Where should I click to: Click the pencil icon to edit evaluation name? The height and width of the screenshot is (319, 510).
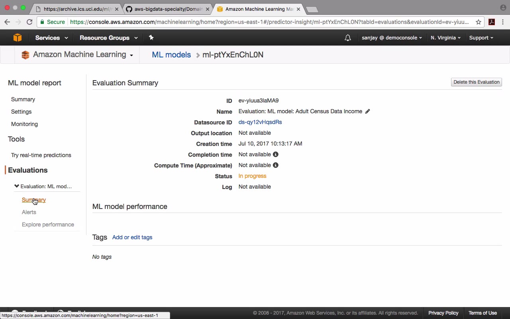pyautogui.click(x=367, y=111)
